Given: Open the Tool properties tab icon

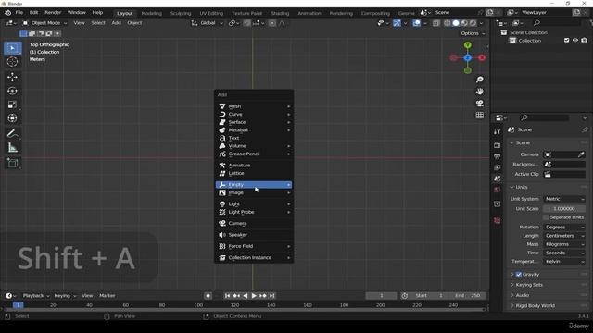Looking at the screenshot, I should click(497, 131).
